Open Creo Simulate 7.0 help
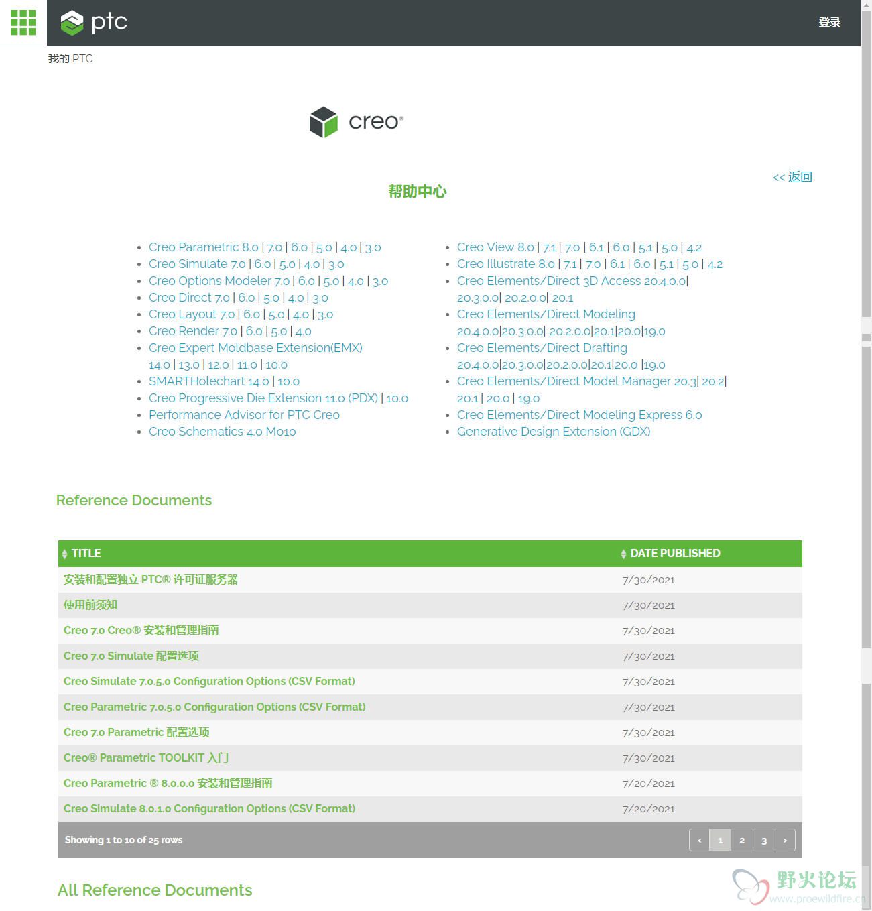The image size is (872, 911). (x=197, y=264)
